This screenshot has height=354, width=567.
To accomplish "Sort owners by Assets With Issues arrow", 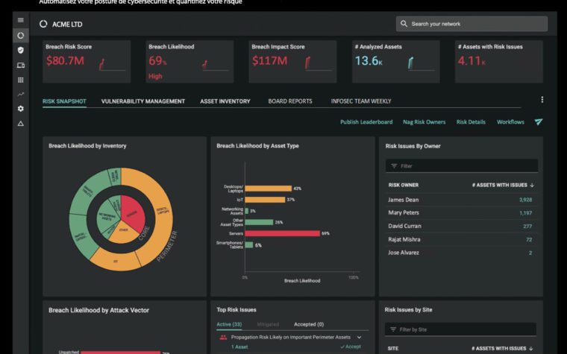I will click(x=532, y=185).
